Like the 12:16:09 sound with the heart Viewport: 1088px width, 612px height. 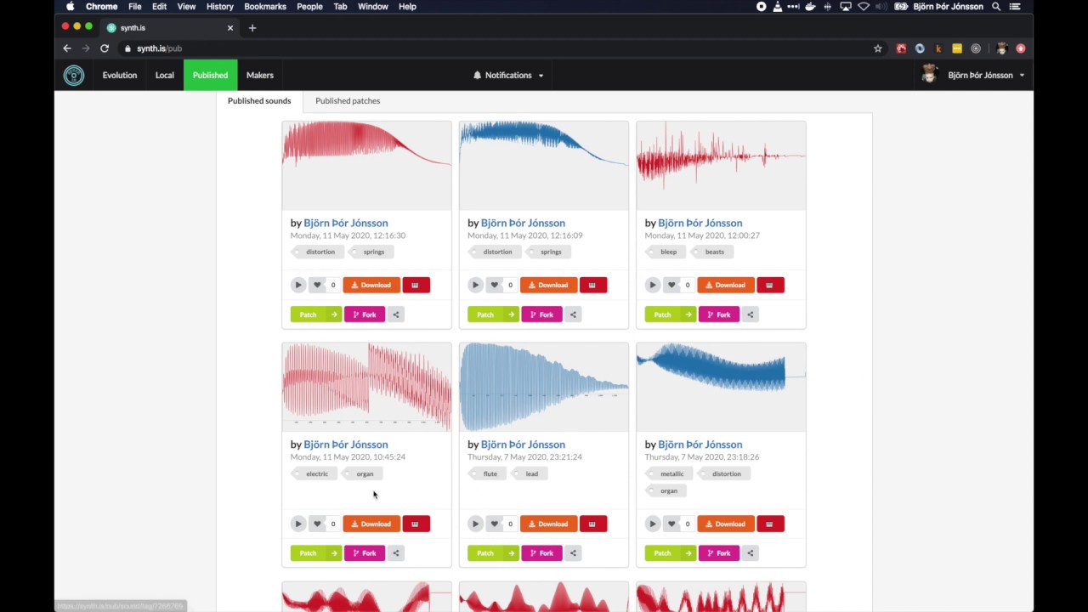(x=494, y=285)
